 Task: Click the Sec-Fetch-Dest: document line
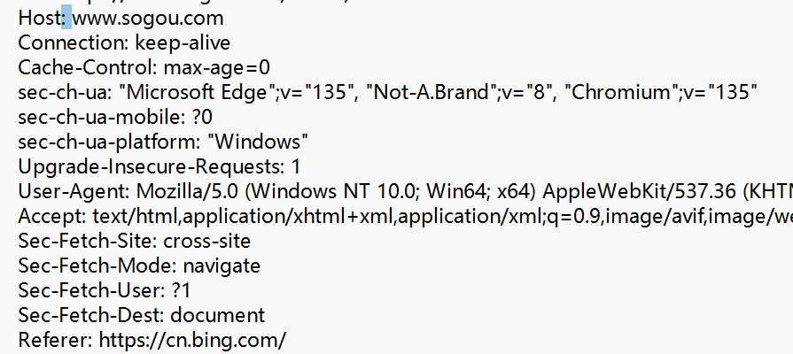click(142, 315)
